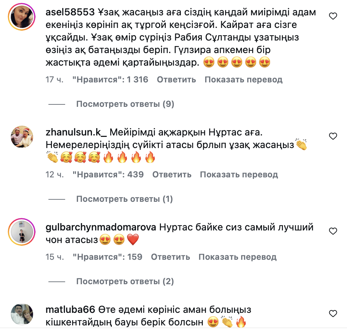
Task: Reply to gulbarchynmadomarova's comment
Action: click(170, 257)
